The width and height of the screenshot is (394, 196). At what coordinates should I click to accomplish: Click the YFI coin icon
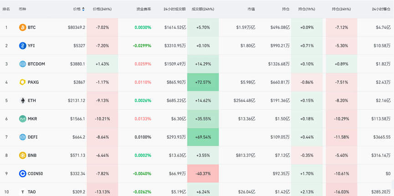click(x=22, y=46)
